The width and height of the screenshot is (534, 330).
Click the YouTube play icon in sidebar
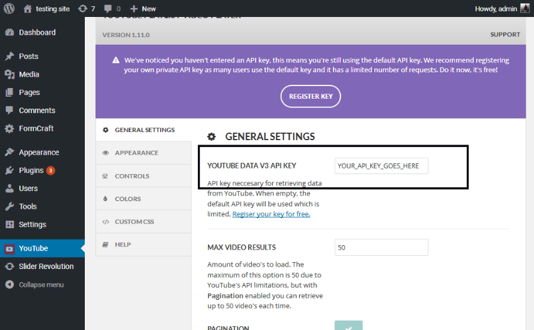tap(9, 249)
